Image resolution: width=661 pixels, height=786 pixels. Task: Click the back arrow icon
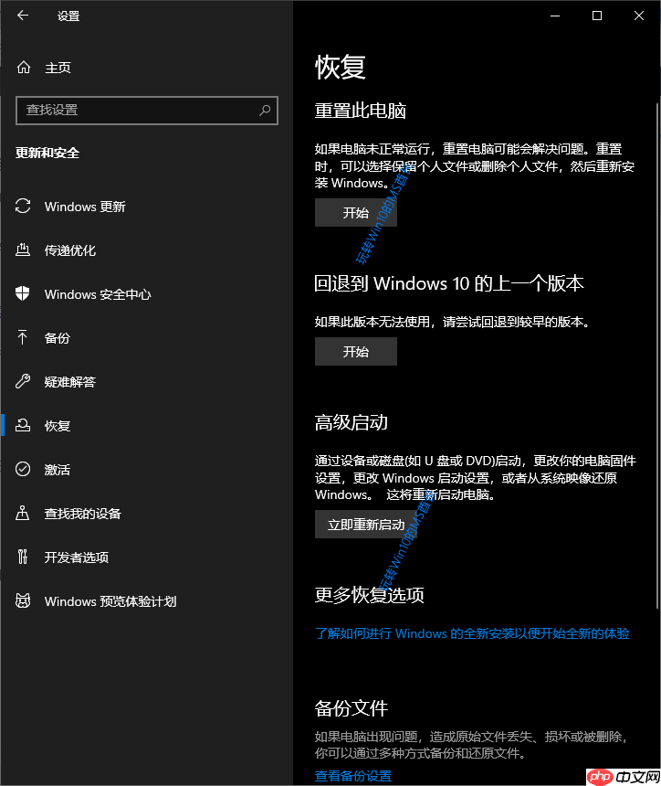(x=23, y=16)
